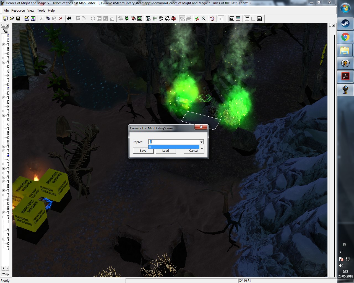Click the green check with red X icon

pyautogui.click(x=197, y=19)
